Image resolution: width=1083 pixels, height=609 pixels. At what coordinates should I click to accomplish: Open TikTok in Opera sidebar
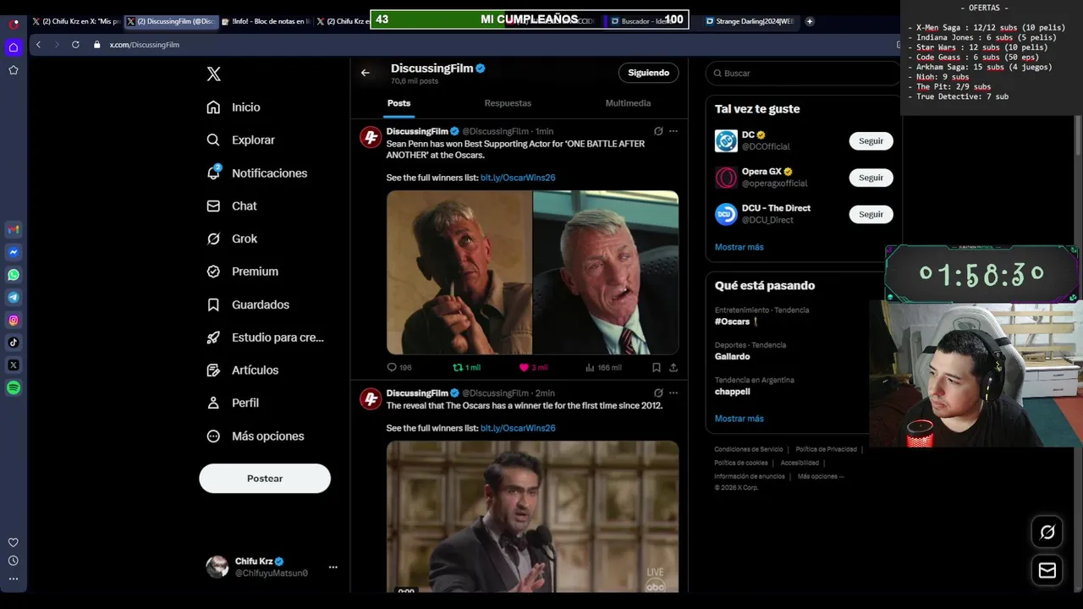tap(14, 343)
